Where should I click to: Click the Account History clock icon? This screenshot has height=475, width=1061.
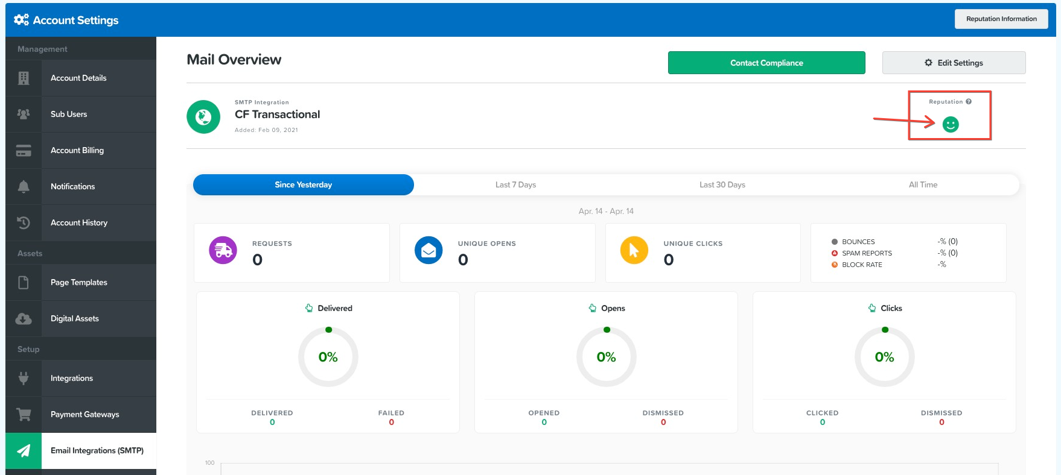pyautogui.click(x=24, y=222)
